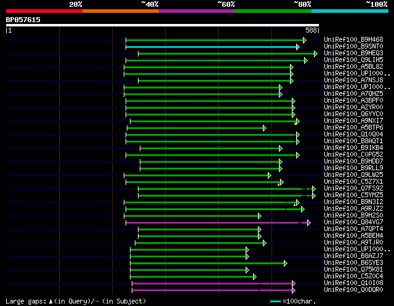The height and width of the screenshot is (306, 394).
Task: Click the cyan 100char scale bar
Action: tap(275, 302)
